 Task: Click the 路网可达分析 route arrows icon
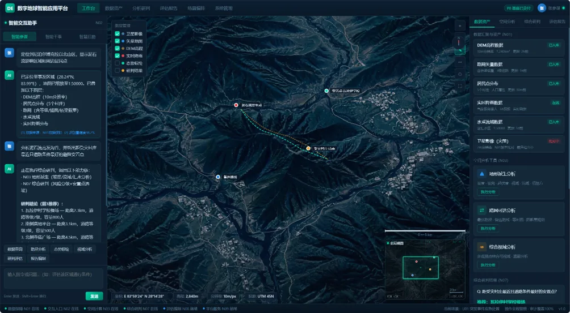point(482,211)
